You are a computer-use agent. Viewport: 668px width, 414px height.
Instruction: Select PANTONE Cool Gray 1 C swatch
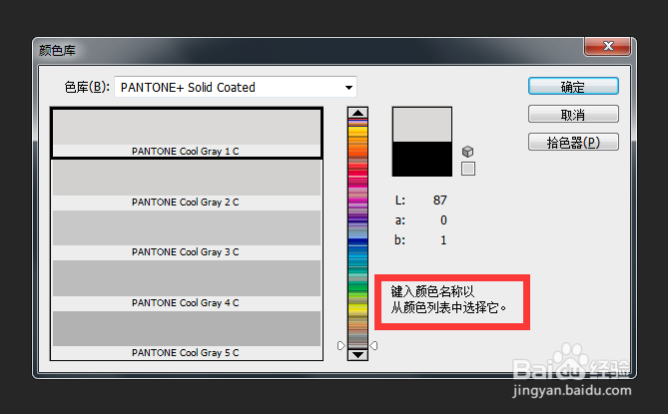coord(187,134)
